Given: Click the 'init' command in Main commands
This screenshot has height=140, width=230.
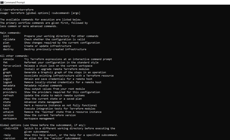Looking at the screenshot, I should click(6, 36).
